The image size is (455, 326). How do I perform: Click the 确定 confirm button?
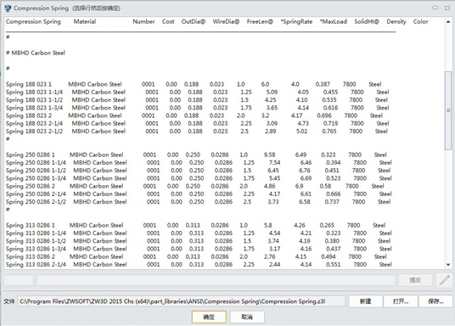click(209, 317)
